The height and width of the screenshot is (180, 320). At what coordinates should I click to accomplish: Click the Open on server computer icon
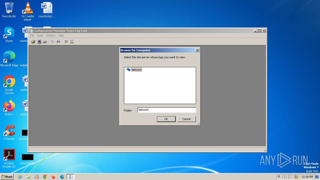(39, 42)
